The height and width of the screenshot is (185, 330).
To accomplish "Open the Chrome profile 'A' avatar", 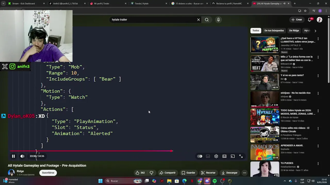I will (320, 11).
